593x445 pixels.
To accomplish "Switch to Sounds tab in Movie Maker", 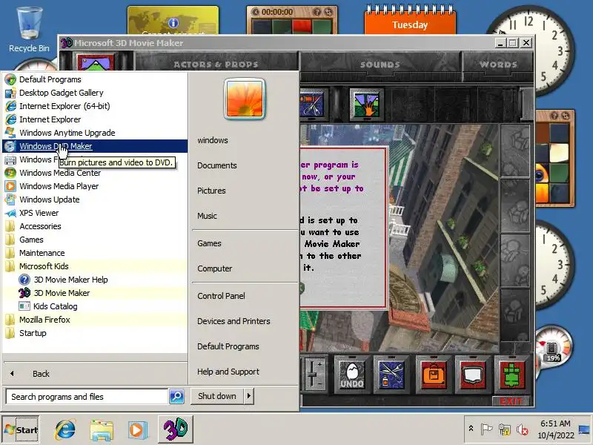I will [x=380, y=65].
